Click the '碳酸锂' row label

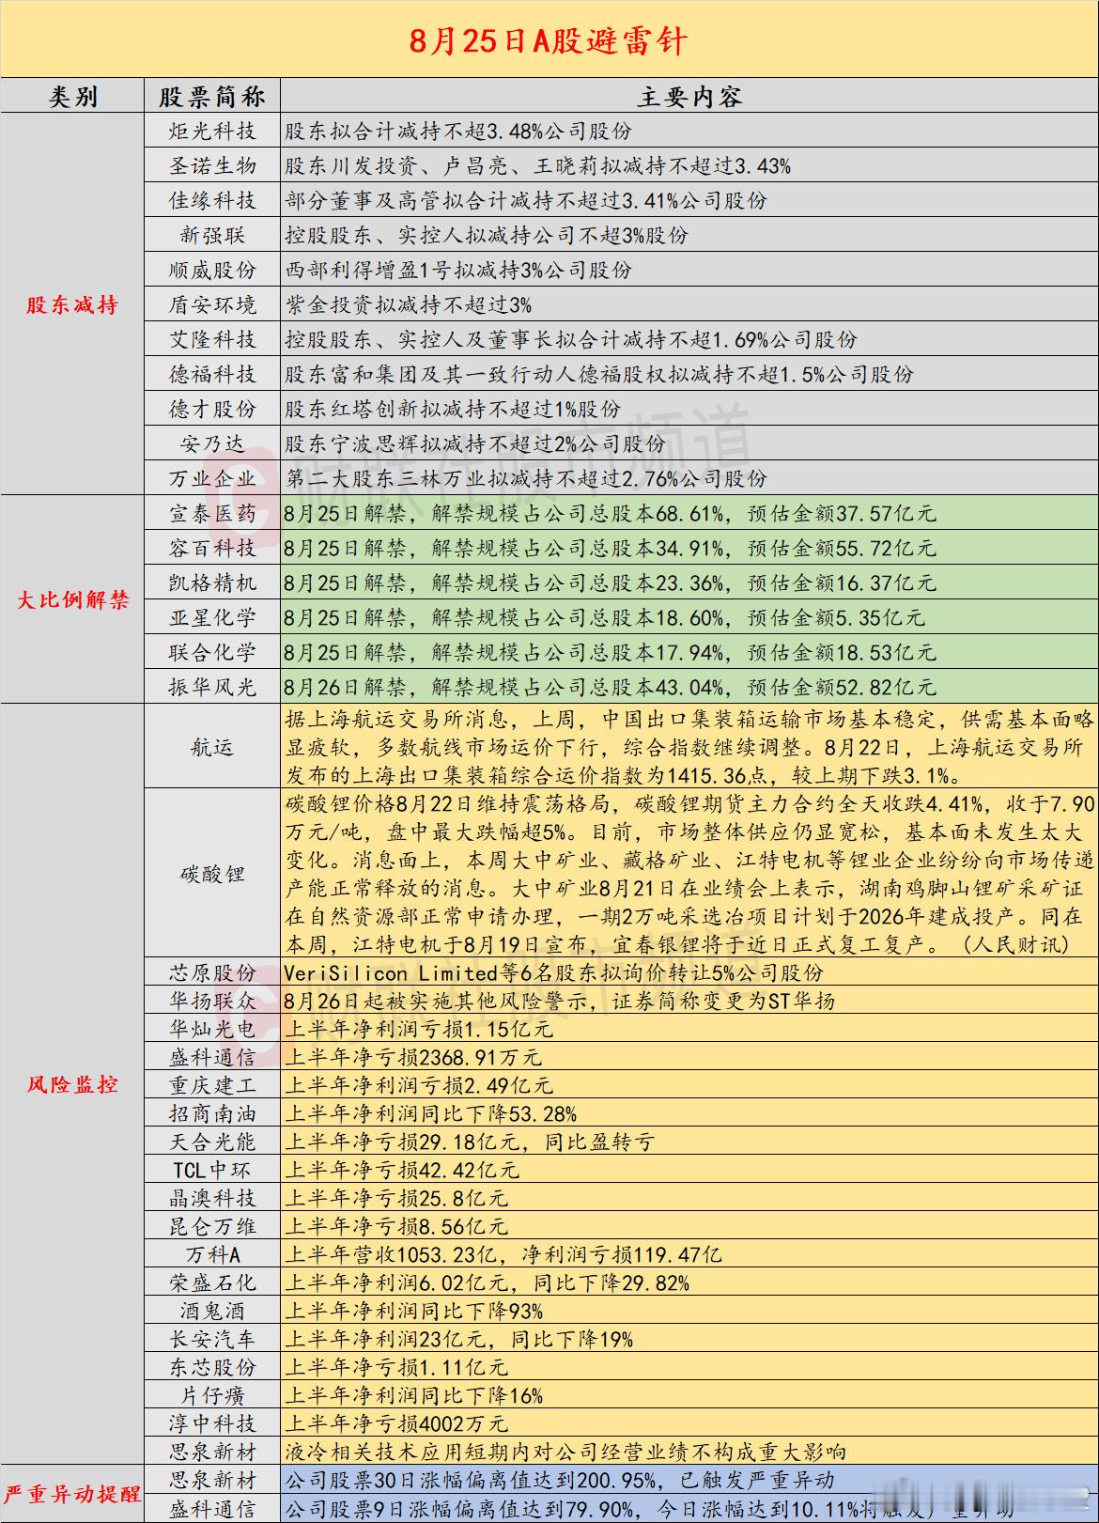(x=212, y=874)
